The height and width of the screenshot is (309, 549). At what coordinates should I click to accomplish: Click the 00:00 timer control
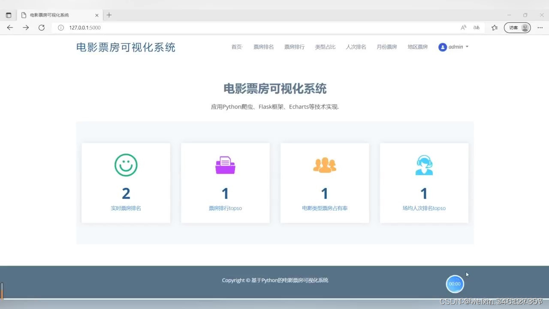click(x=455, y=284)
